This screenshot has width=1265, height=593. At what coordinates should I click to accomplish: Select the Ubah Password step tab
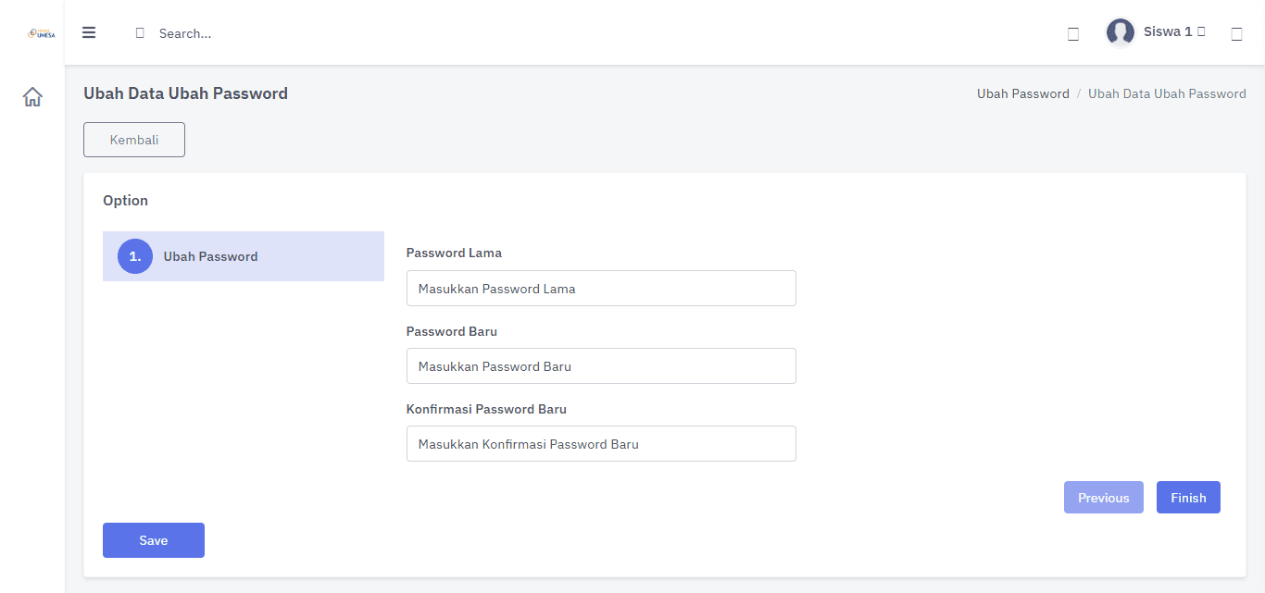(244, 256)
